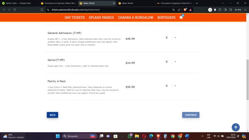Expand Family 4-Pack quantity dropdown
The image size is (249, 140).
point(175,86)
